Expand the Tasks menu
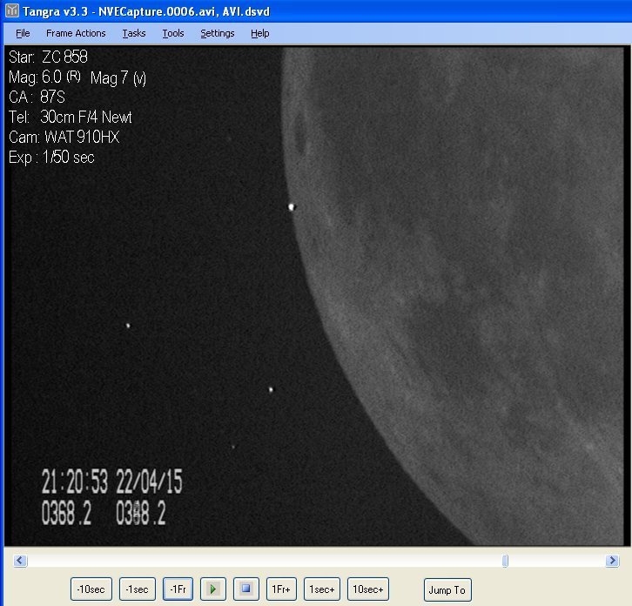 pyautogui.click(x=134, y=33)
